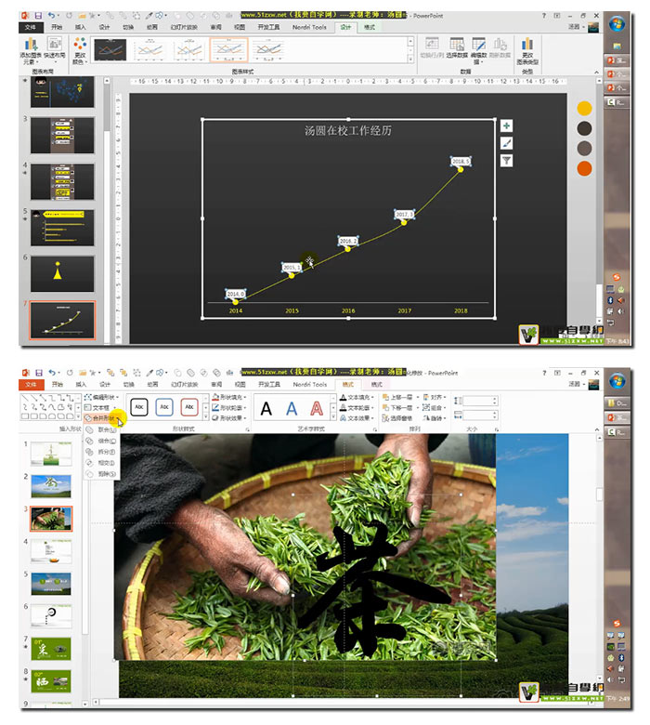Select Fragment 拆分(F) in merge menu
Viewport: 650px width, 725px height.
[101, 453]
